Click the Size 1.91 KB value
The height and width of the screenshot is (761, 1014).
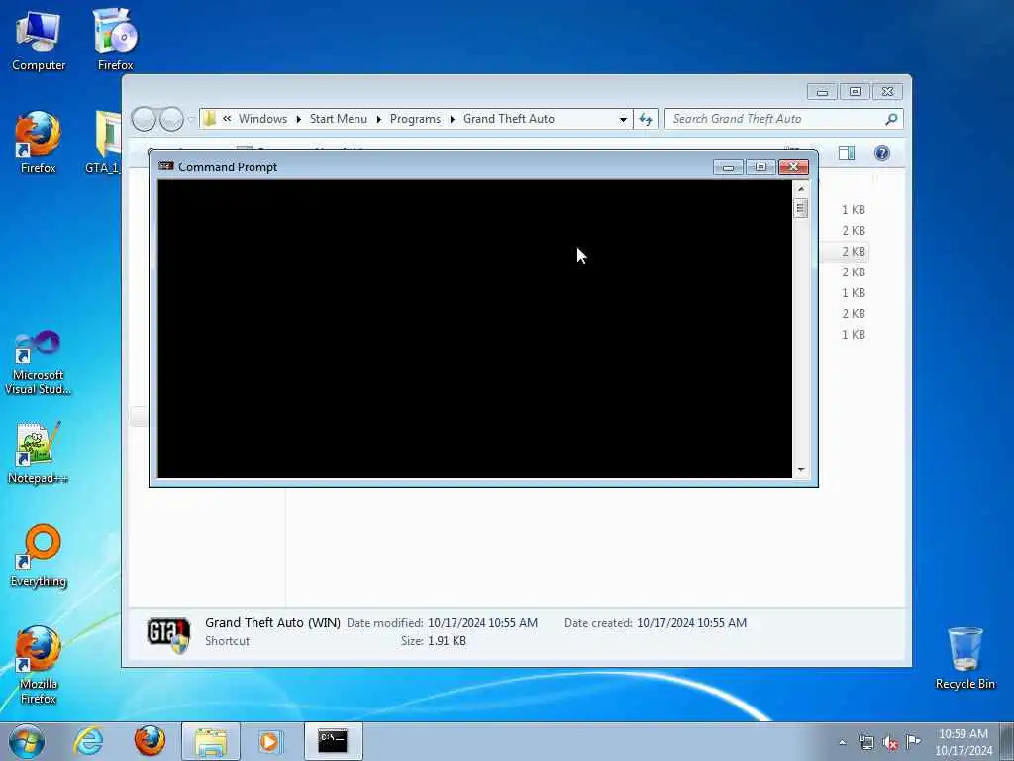(x=447, y=641)
